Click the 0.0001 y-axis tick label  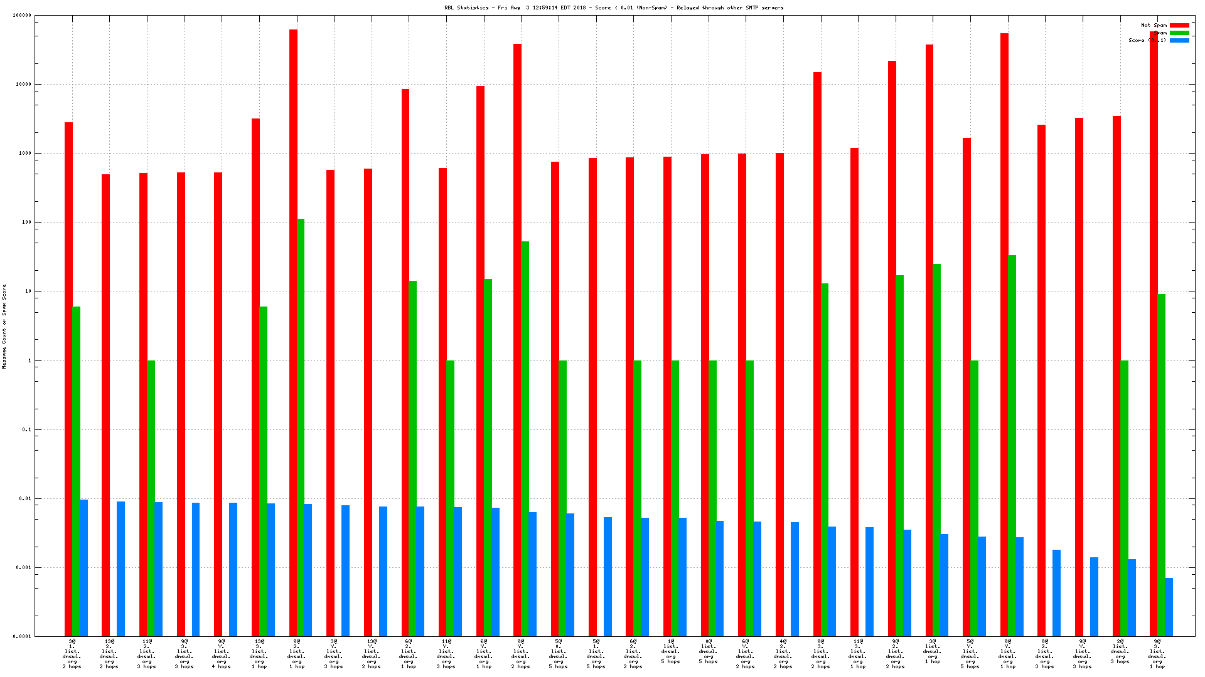click(23, 637)
